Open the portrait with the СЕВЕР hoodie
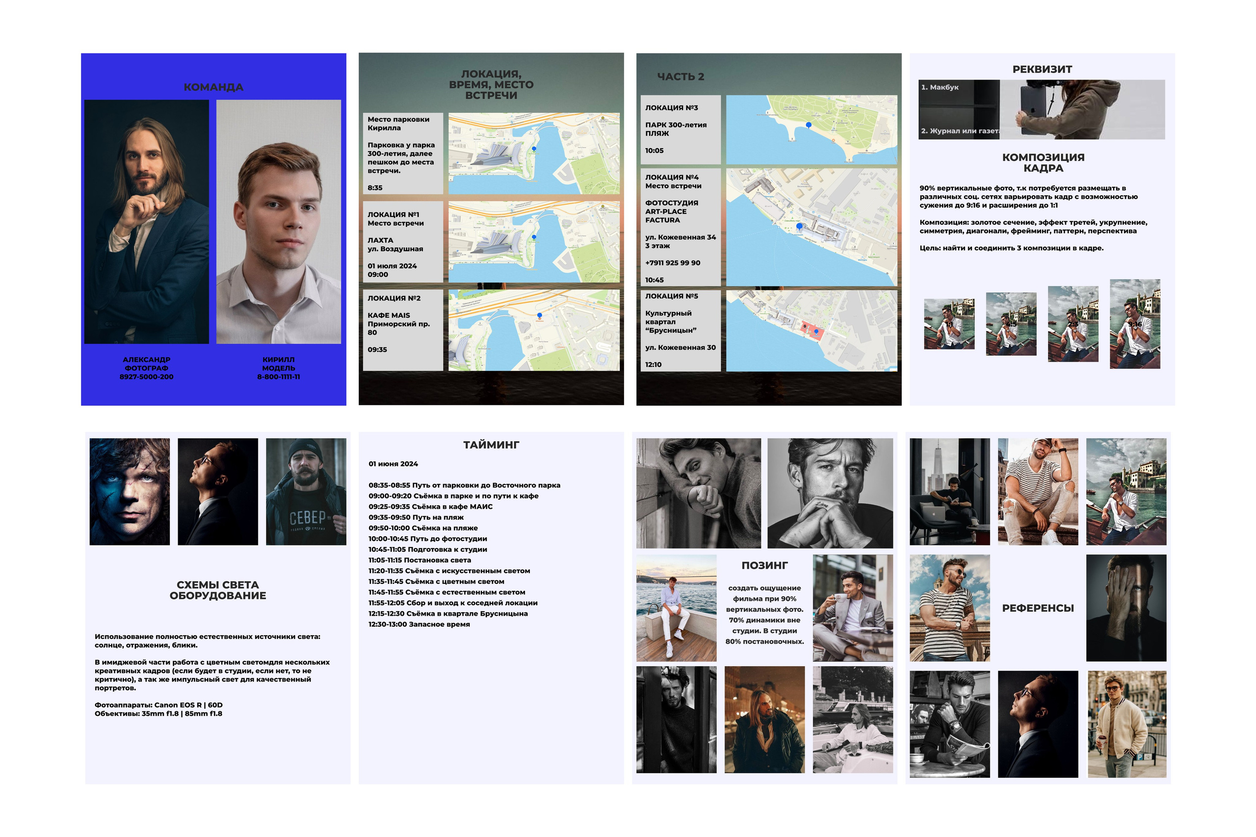 305,491
